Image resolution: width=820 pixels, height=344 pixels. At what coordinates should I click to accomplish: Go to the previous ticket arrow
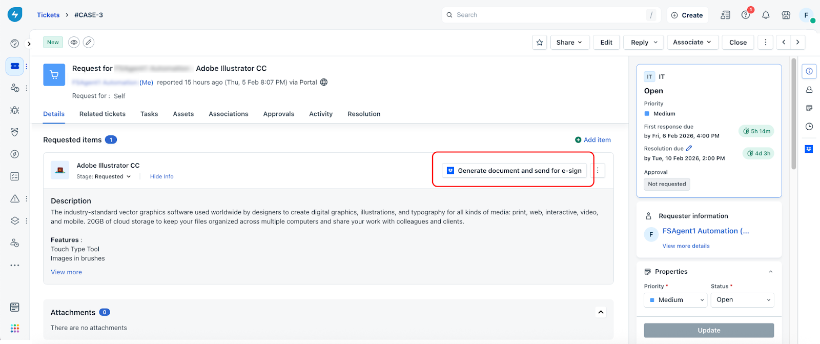click(784, 43)
